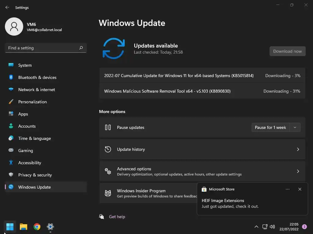Select System in the sidebar
This screenshot has width=313, height=234.
pyautogui.click(x=46, y=65)
